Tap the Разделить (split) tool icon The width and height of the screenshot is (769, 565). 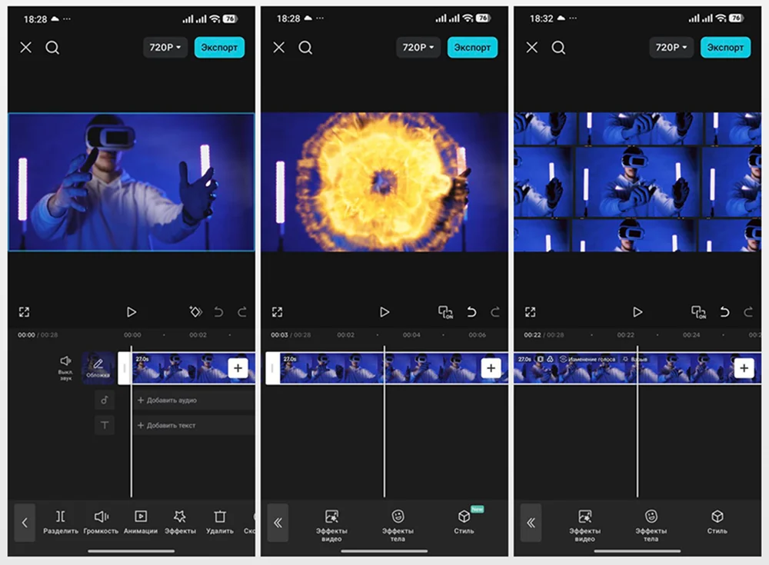pyautogui.click(x=60, y=517)
